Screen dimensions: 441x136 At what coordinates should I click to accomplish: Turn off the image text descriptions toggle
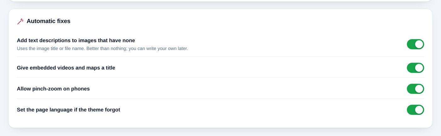pyautogui.click(x=415, y=44)
